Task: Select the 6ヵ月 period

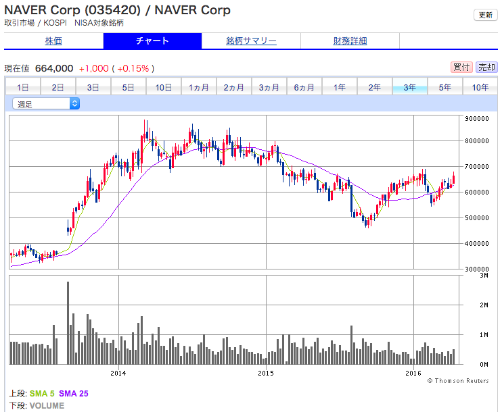Action: (x=304, y=87)
